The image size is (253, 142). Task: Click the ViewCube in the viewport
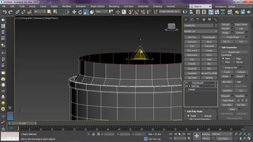[x=172, y=27]
